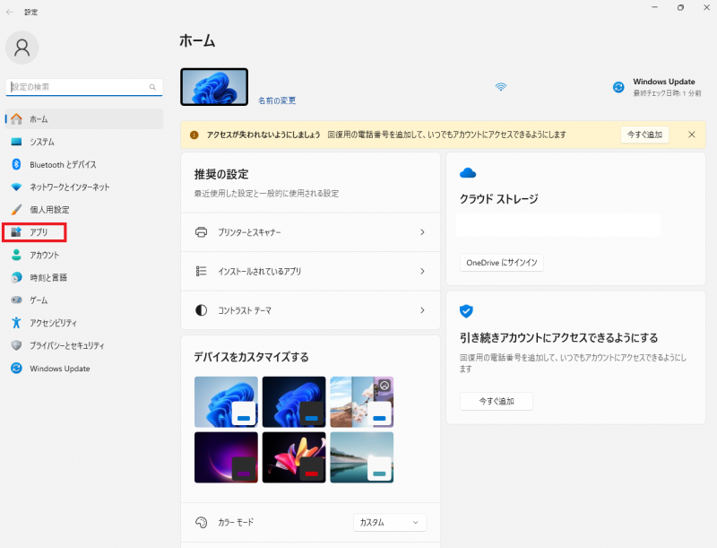Viewport: 717px width, 548px height.
Task: Open the カラー モード dropdown set to カスタム
Action: tap(390, 522)
